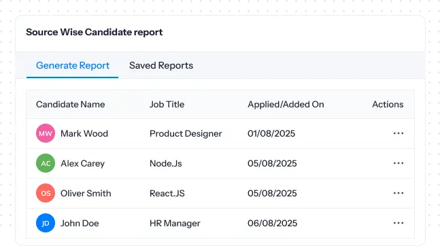The width and height of the screenshot is (440, 246).
Task: Click the React.JS job title
Action: click(167, 193)
